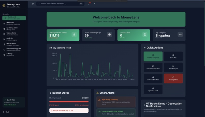Click the "15% under budget" text in Quick Stats
This screenshot has width=205, height=117.
click(x=10, y=105)
